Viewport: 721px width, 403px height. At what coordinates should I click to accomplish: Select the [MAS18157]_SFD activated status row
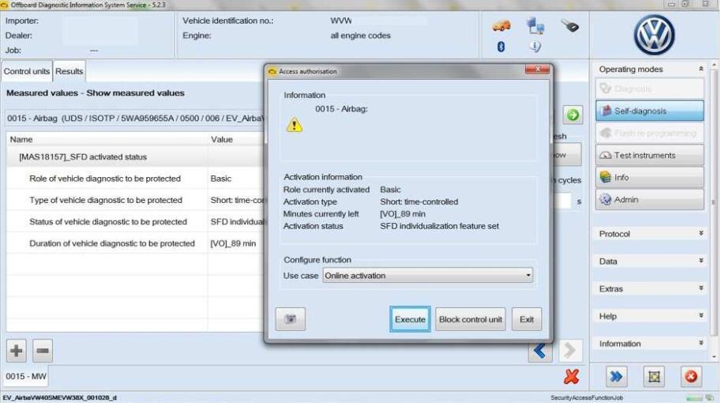pos(135,157)
